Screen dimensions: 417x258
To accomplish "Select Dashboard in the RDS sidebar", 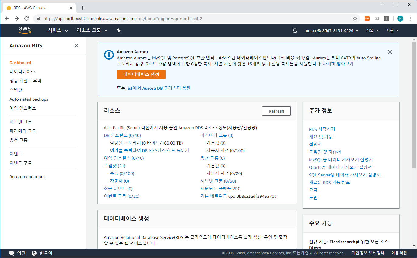I will pyautogui.click(x=20, y=63).
